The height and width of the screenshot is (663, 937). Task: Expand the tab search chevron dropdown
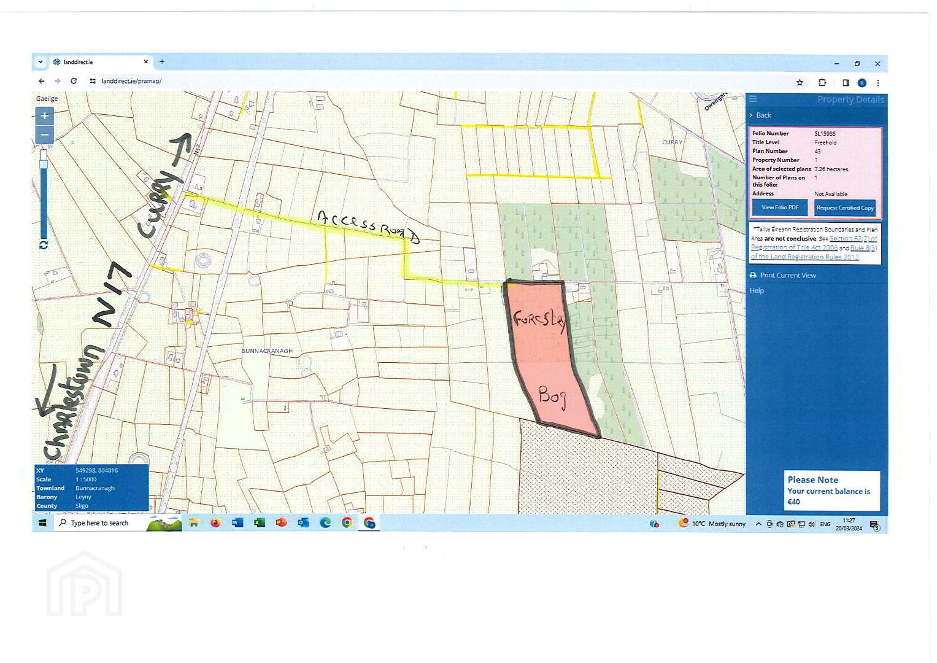(40, 62)
